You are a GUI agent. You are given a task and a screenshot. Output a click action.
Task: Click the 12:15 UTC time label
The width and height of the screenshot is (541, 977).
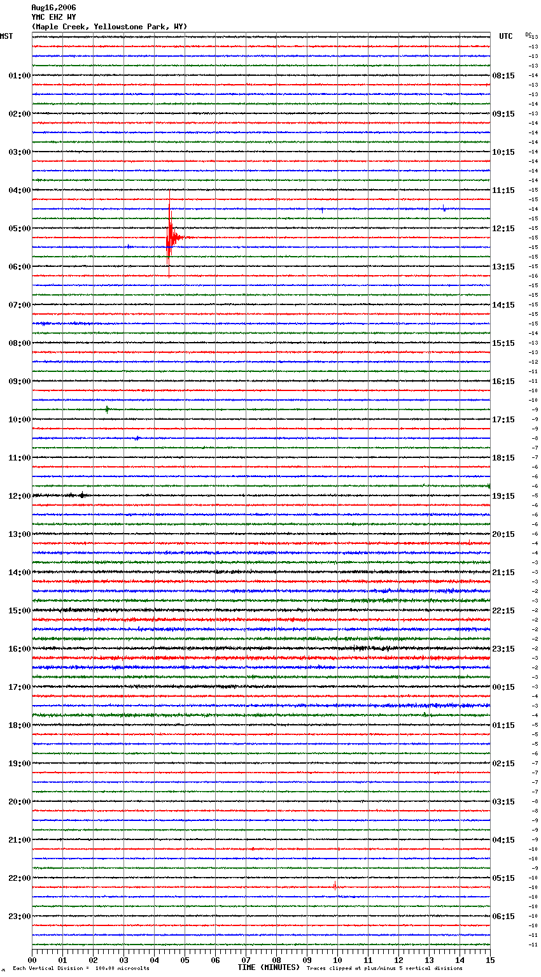pos(503,229)
